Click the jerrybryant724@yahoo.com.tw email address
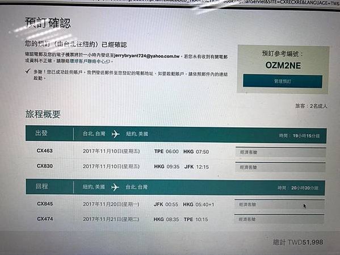340x255 pixels. pos(147,56)
